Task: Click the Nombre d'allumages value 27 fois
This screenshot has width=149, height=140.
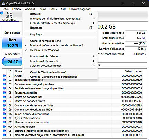Action: coord(136,49)
